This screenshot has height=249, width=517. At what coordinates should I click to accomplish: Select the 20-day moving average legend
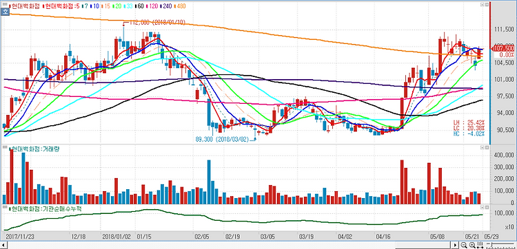coord(118,6)
